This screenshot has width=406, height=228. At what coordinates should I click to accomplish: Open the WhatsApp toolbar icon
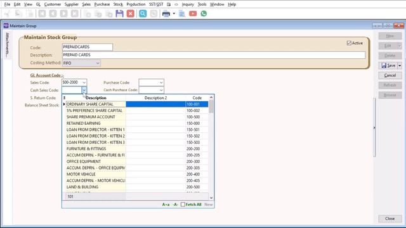tap(204, 14)
